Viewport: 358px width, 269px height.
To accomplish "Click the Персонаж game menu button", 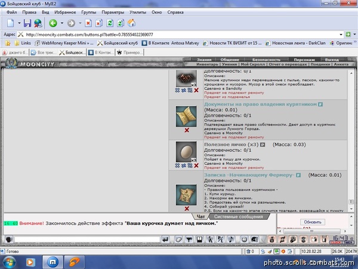I will 304,60.
